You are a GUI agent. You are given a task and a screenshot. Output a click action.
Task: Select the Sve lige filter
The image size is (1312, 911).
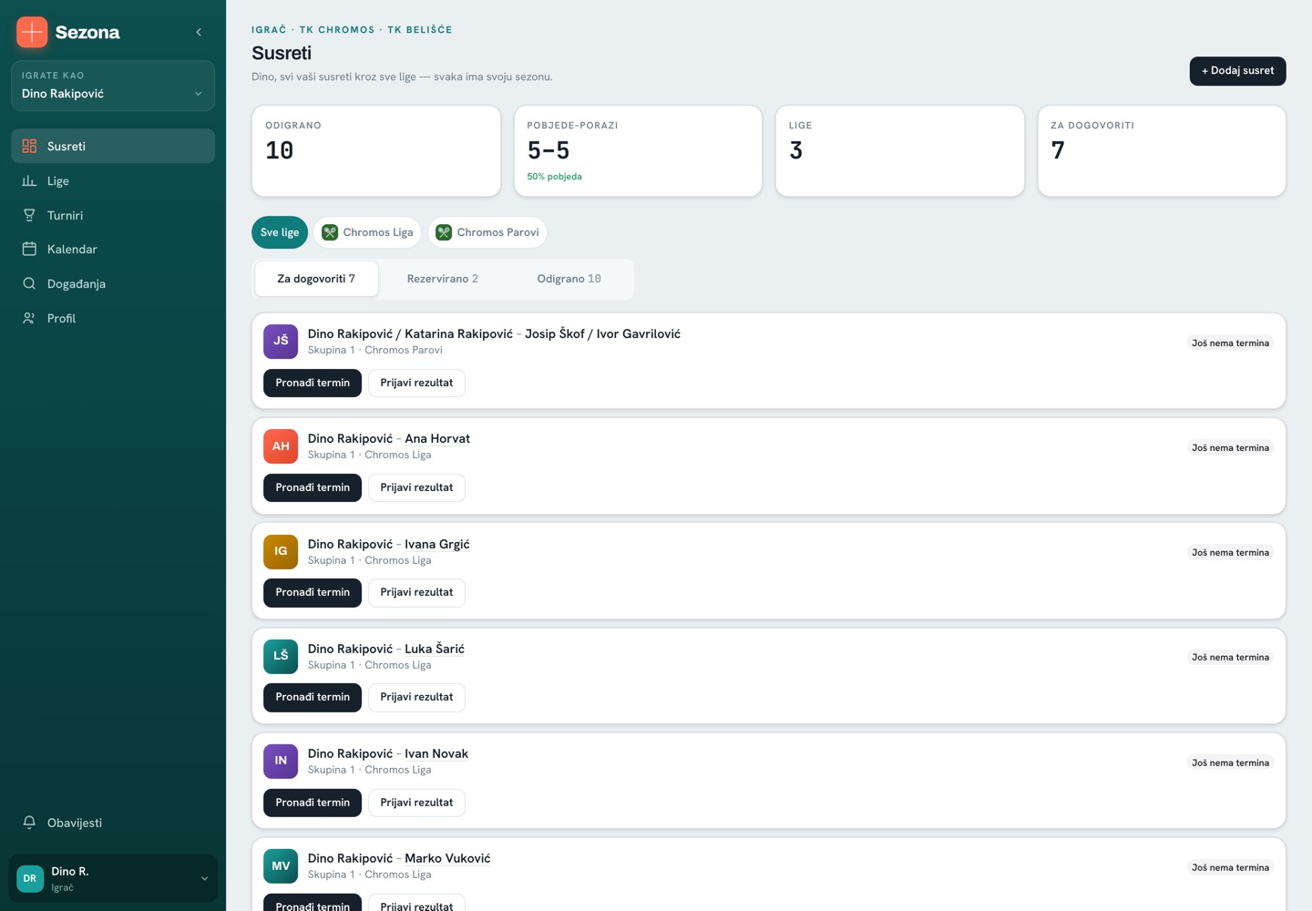coord(280,232)
